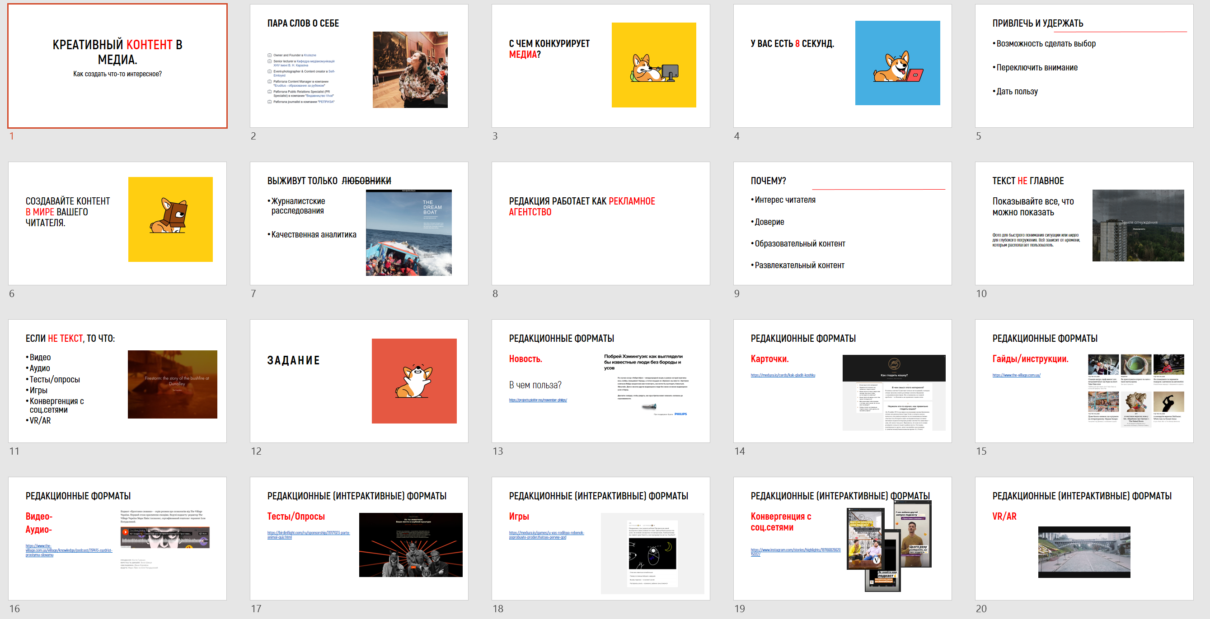Click the projects.platfor.ma link on slide 13
The height and width of the screenshot is (619, 1210).
(x=538, y=400)
